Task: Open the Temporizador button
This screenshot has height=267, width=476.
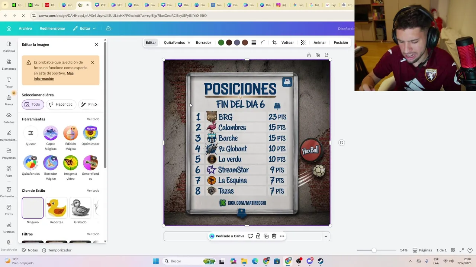Action: pyautogui.click(x=57, y=250)
